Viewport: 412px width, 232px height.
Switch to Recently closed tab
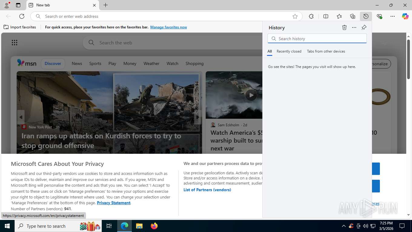click(289, 51)
